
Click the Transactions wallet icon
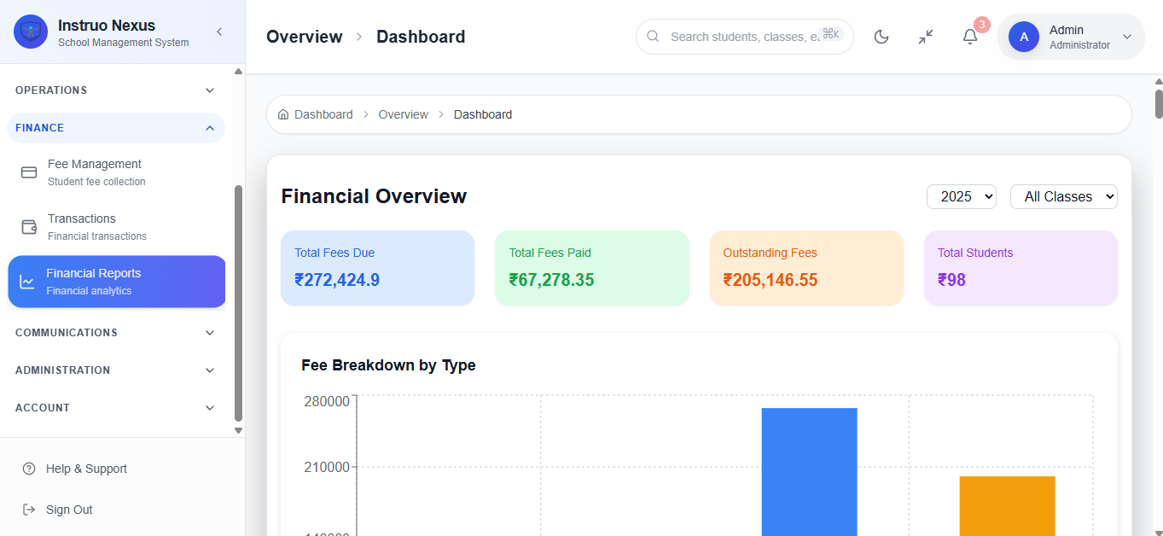pos(29,227)
